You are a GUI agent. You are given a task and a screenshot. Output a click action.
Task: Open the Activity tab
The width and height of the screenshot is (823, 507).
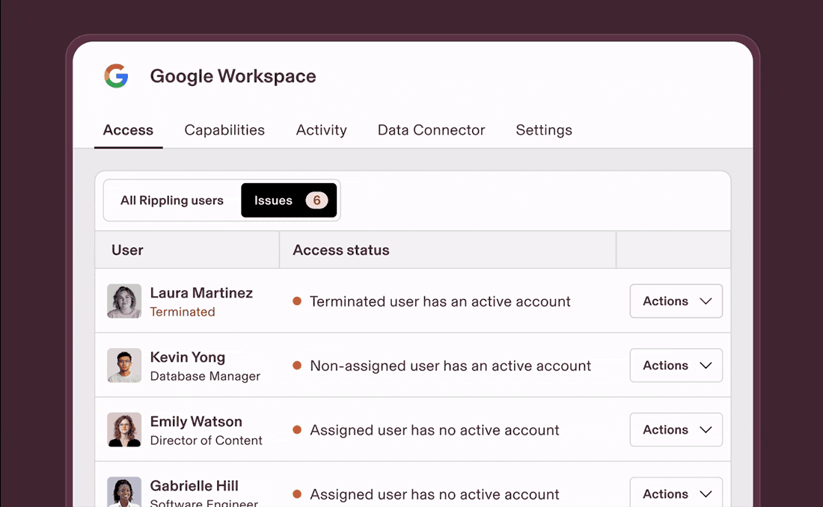point(321,129)
